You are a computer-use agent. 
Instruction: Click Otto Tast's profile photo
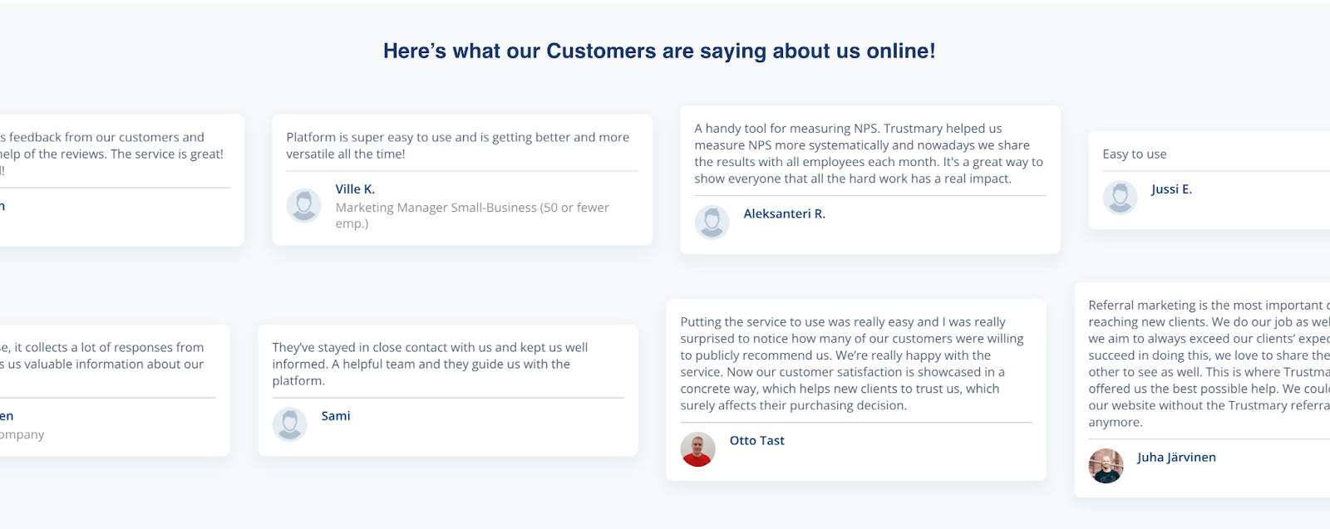tap(697, 449)
